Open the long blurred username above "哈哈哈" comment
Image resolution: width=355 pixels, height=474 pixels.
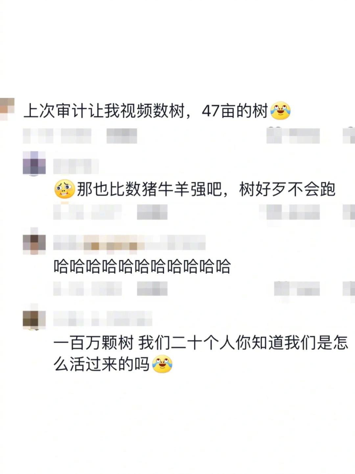(130, 243)
